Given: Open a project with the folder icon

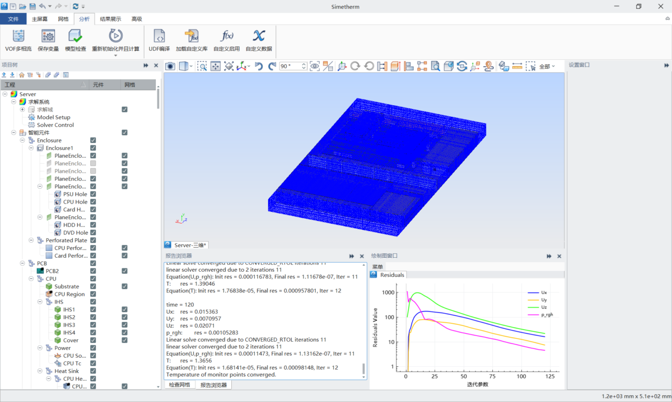Looking at the screenshot, I should (22, 6).
